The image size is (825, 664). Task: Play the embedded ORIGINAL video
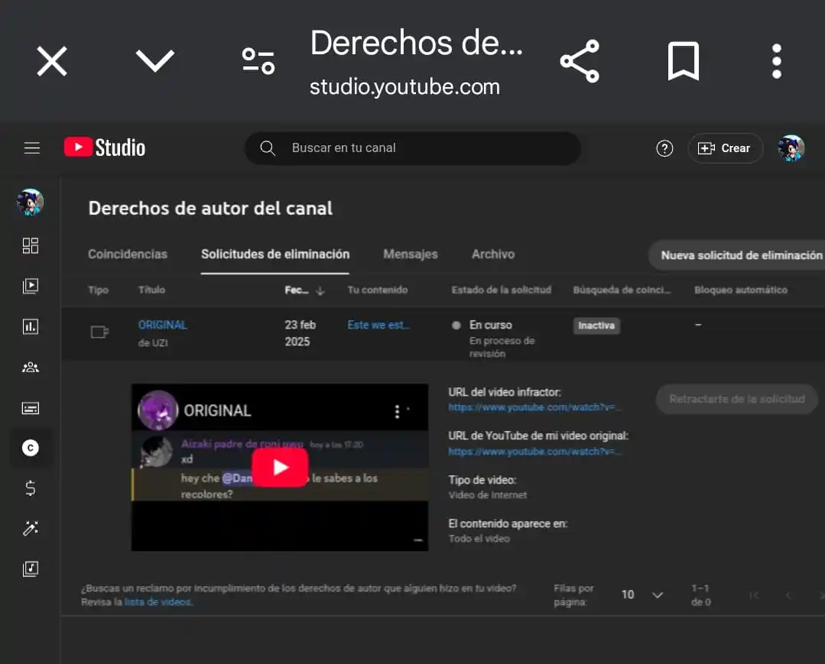pyautogui.click(x=280, y=468)
